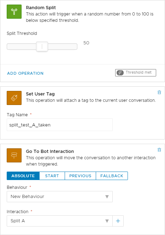Screen dimensions: 165x235
Task: Delete the Set User Tag operation
Action: tap(159, 92)
